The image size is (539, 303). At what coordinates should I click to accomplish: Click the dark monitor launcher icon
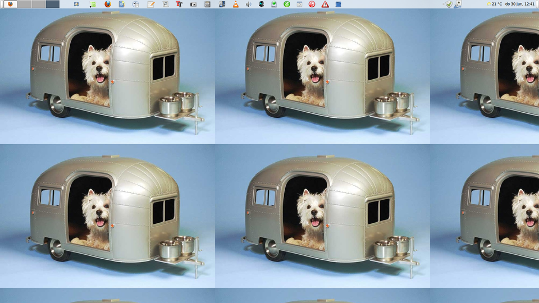pos(262,4)
